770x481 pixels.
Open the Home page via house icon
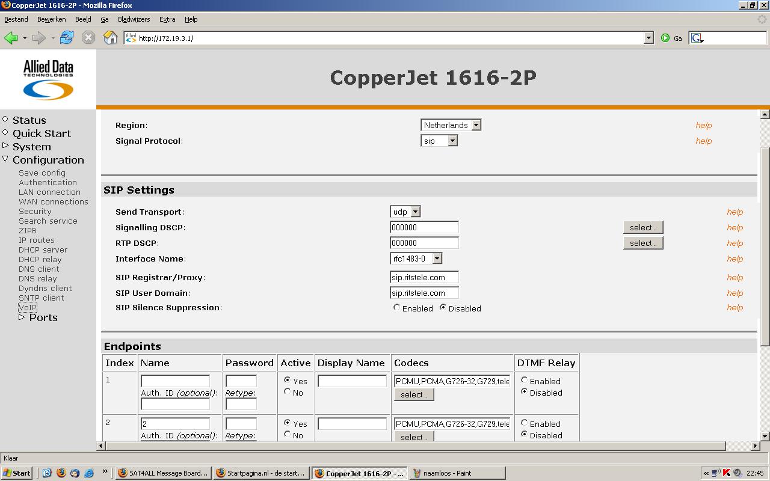[110, 38]
